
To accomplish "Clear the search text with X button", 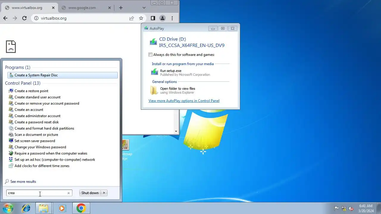I will 68,193.
